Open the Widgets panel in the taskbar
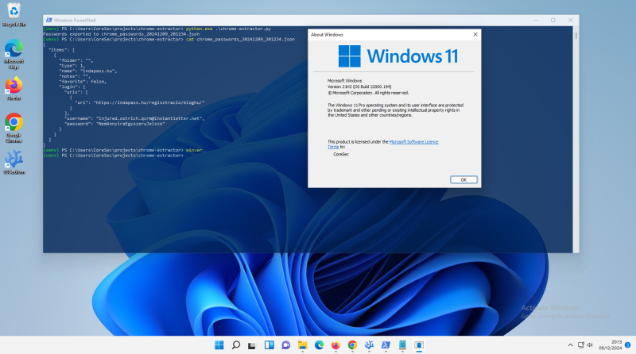The image size is (636, 354). pos(270,345)
